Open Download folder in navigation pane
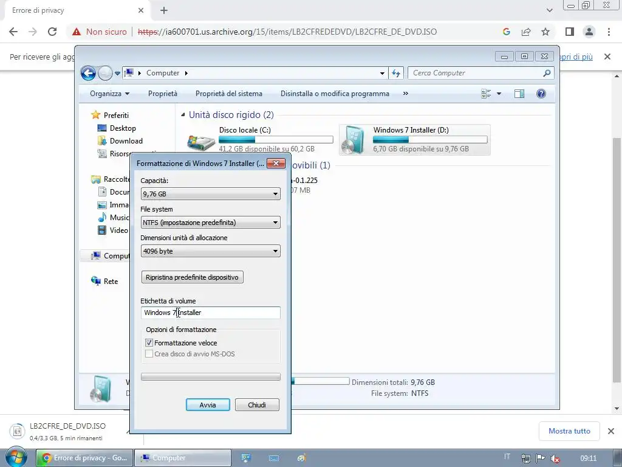 click(x=120, y=141)
